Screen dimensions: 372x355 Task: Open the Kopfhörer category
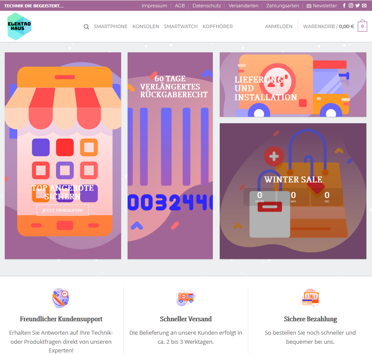click(218, 26)
